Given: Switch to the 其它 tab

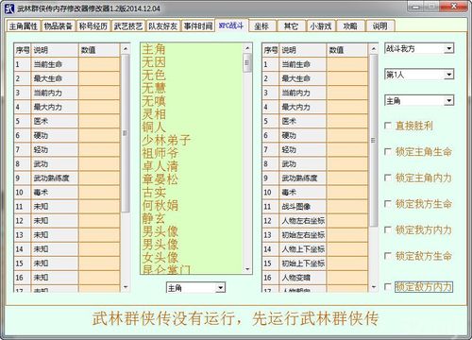Looking at the screenshot, I should [291, 26].
